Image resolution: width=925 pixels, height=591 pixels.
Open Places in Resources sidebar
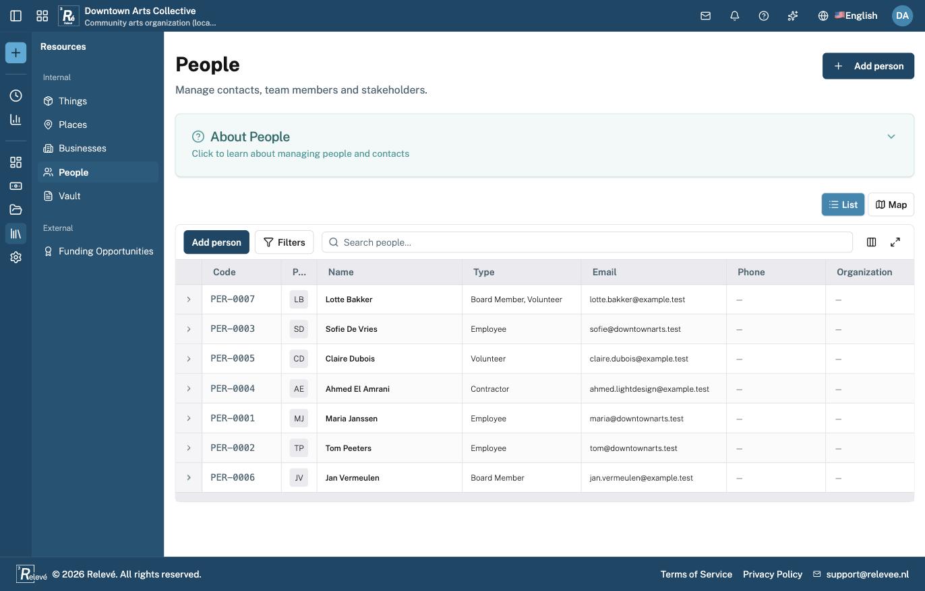click(x=98, y=125)
